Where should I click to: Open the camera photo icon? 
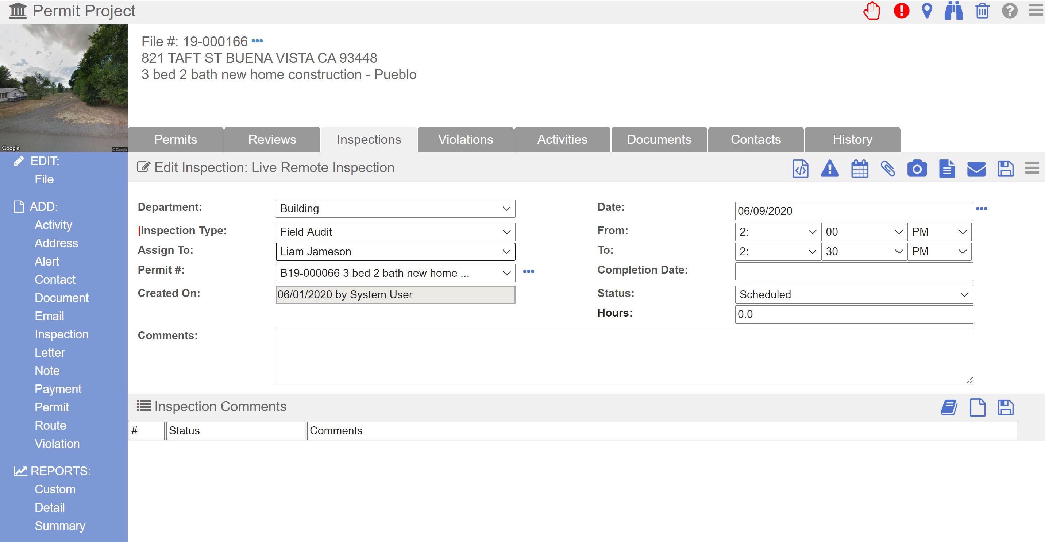[x=917, y=169]
